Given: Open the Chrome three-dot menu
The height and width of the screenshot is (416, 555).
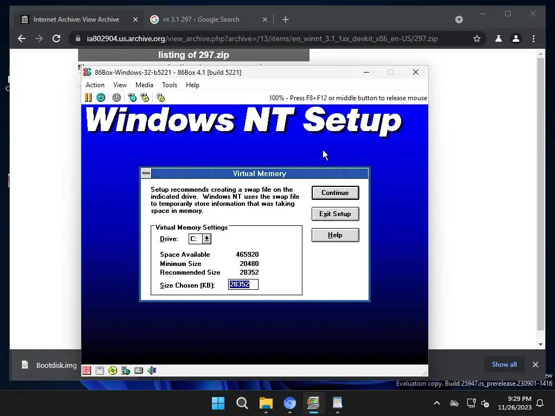Looking at the screenshot, I should point(533,38).
